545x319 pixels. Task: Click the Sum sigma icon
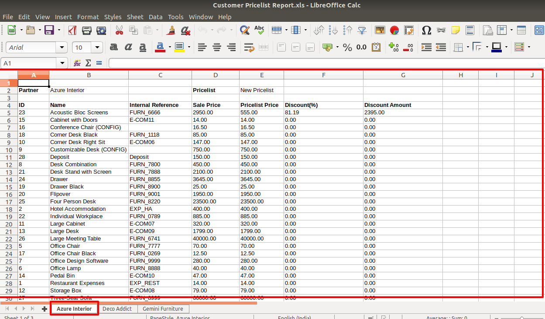point(88,63)
